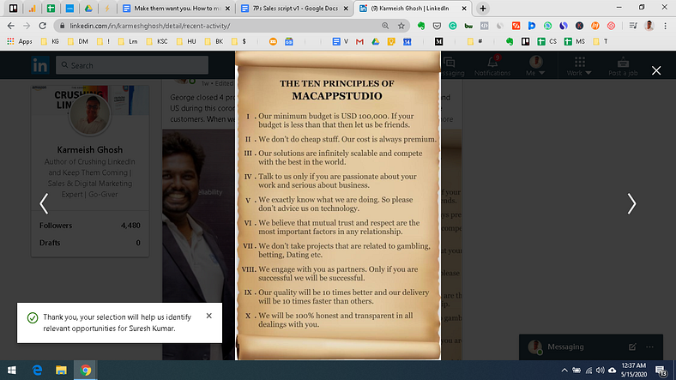The height and width of the screenshot is (380, 676).
Task: Expand the Me profile menu
Action: click(x=535, y=66)
